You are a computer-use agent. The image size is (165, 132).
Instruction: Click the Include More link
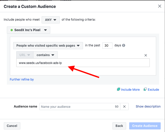[x=130, y=90]
